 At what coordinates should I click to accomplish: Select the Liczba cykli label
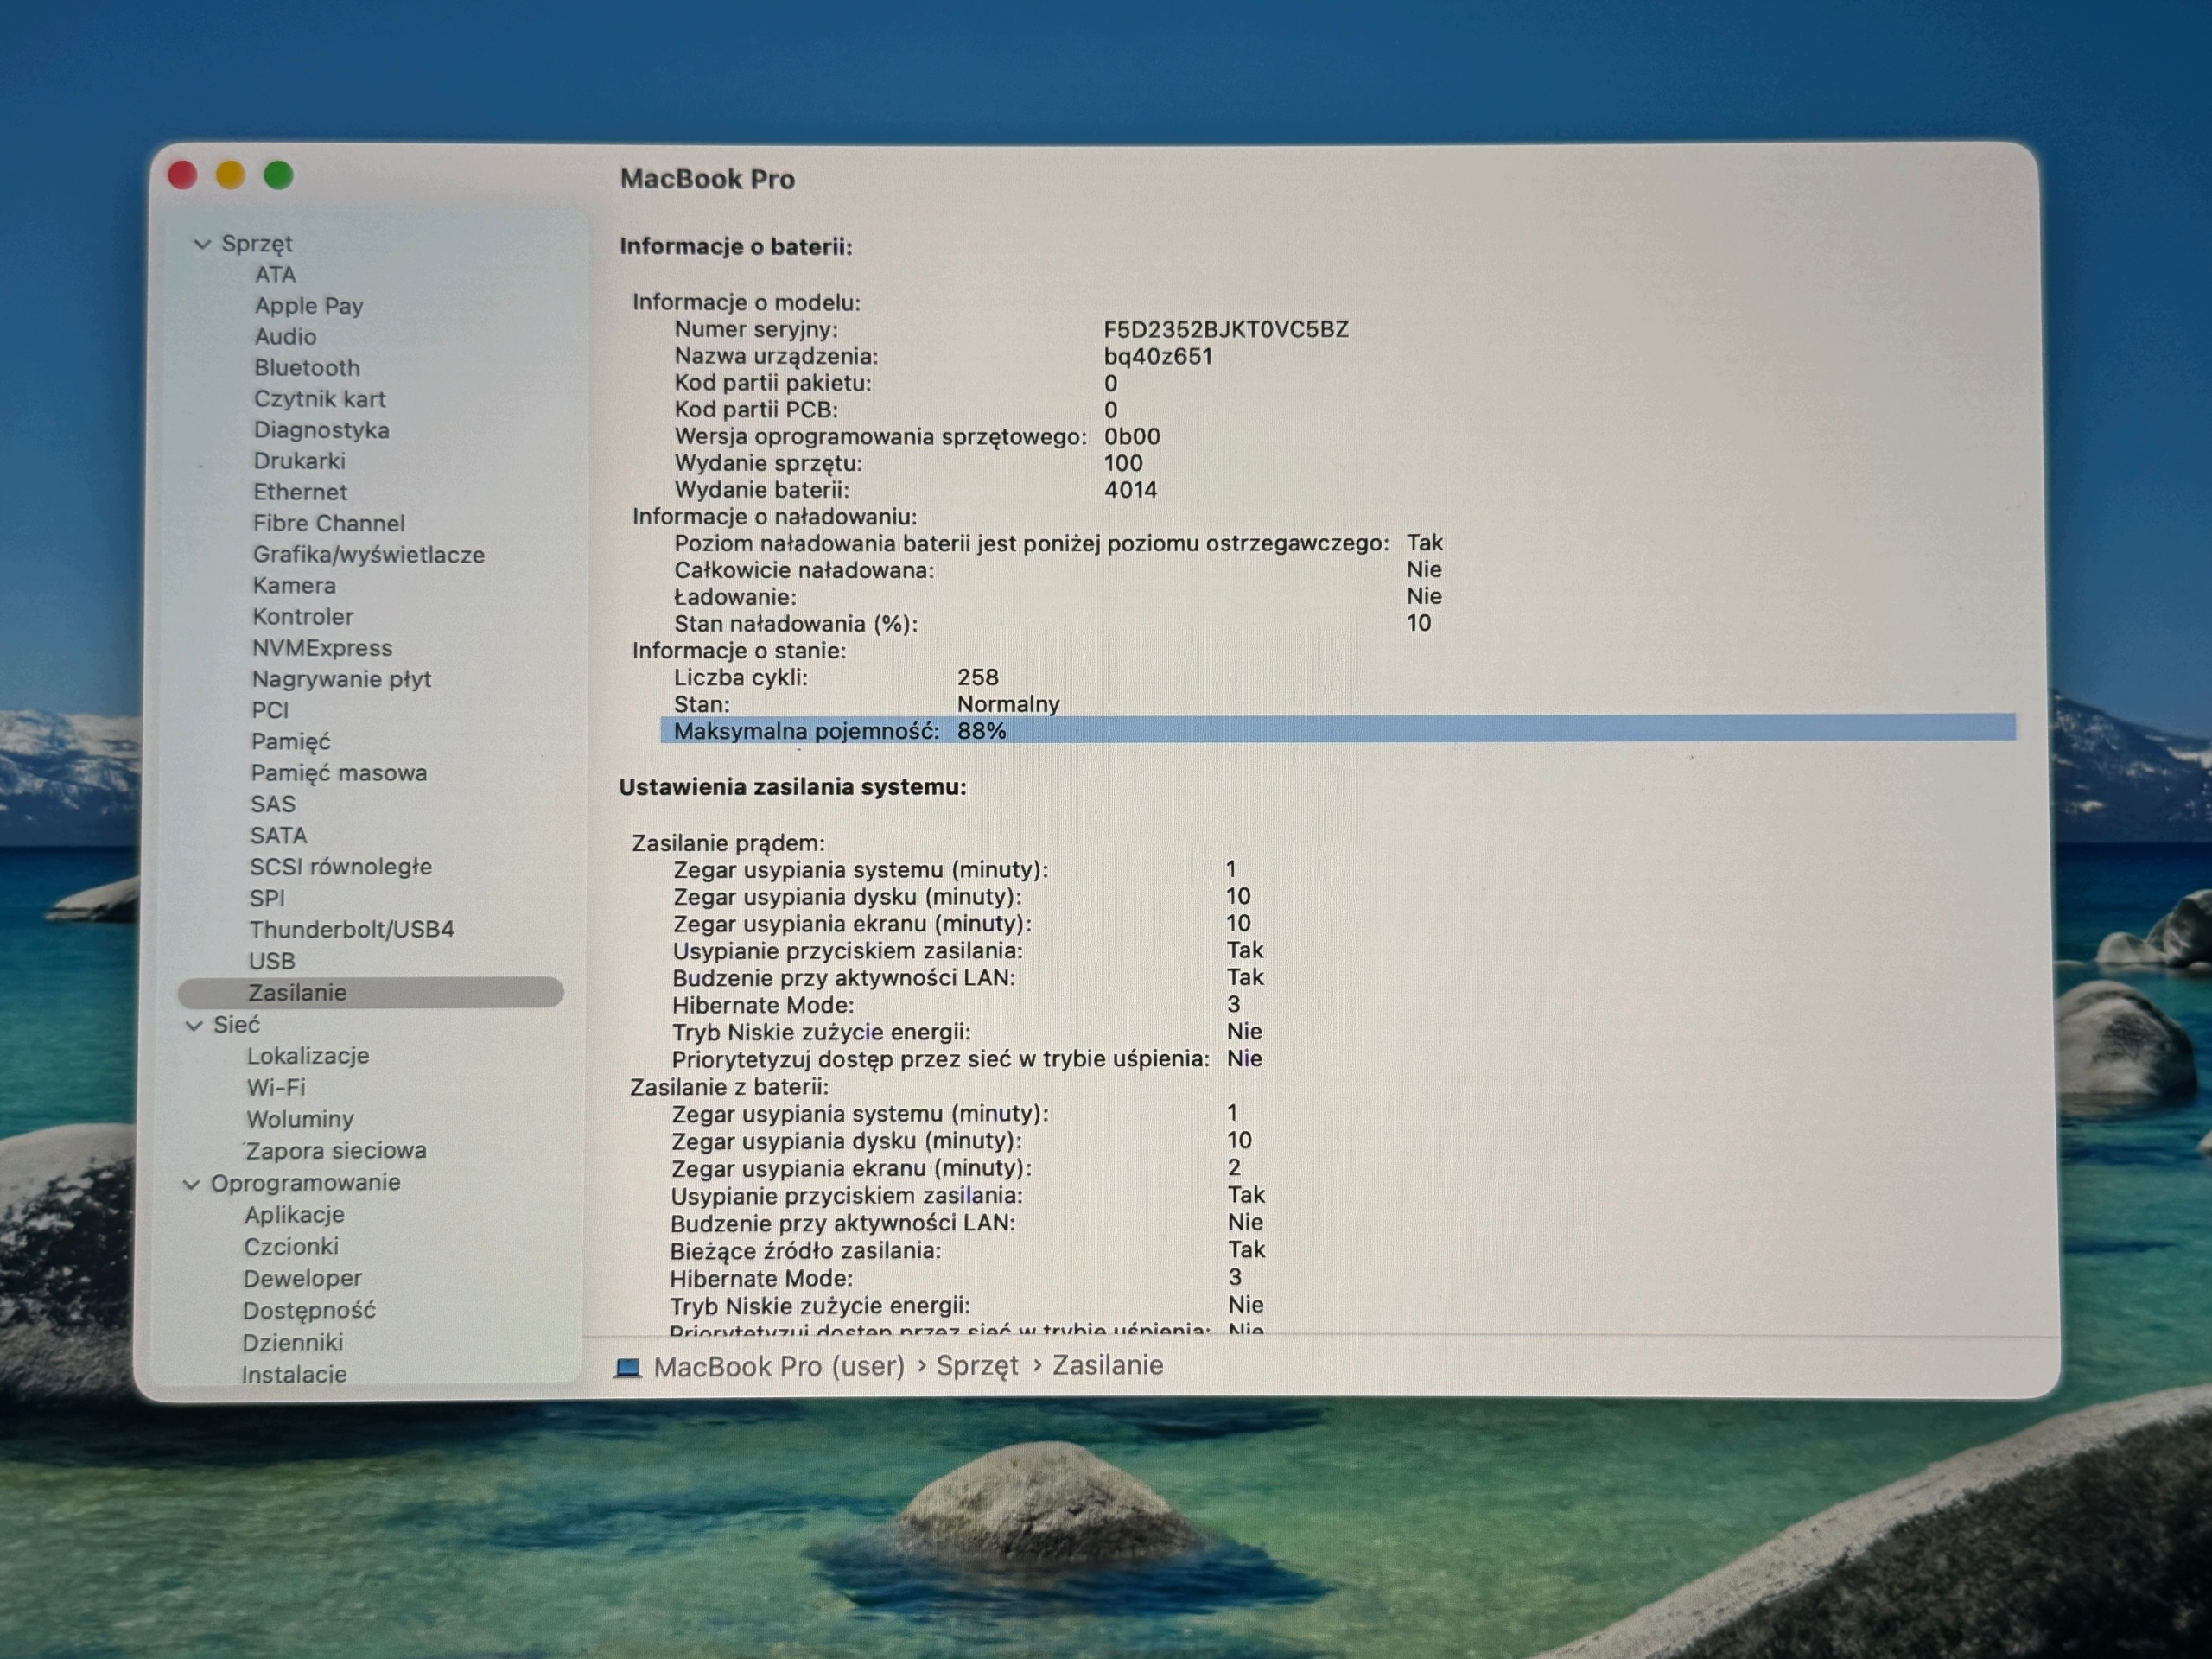(x=741, y=677)
